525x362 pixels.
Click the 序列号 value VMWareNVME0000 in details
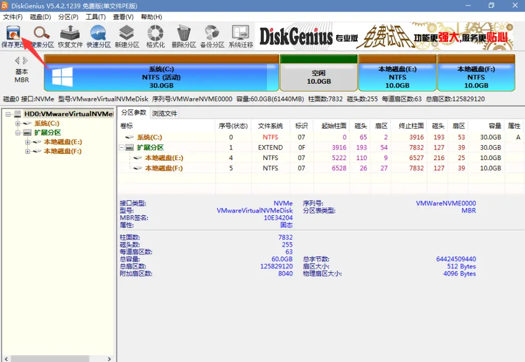pyautogui.click(x=446, y=204)
